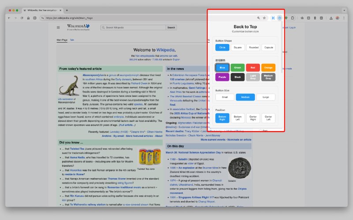
Task: Click the site info icon in address bar
Action: pyautogui.click(x=42, y=18)
